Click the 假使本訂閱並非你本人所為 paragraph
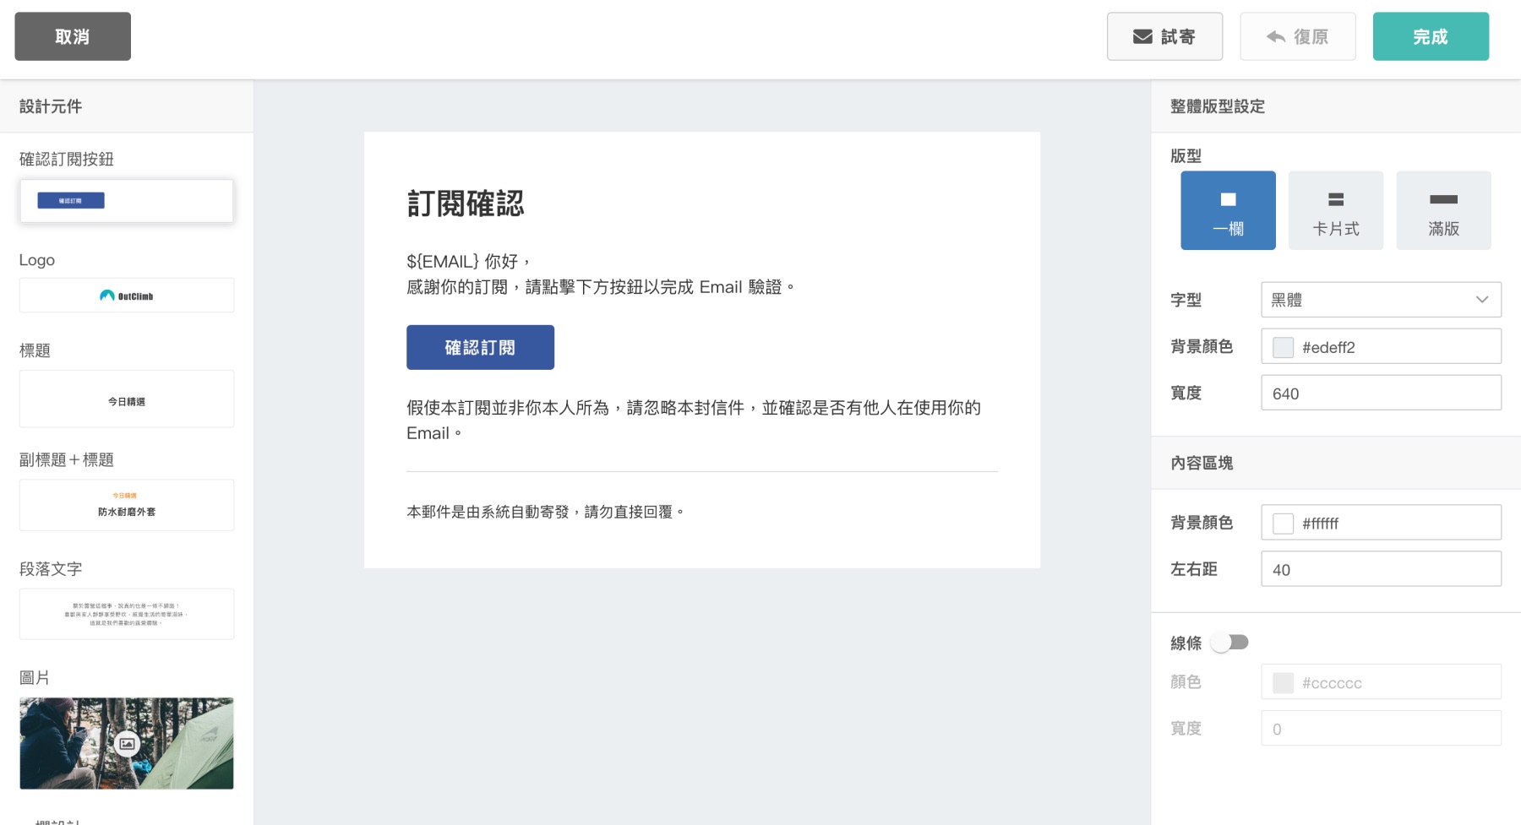Screen dimensions: 1521x825 pos(694,421)
